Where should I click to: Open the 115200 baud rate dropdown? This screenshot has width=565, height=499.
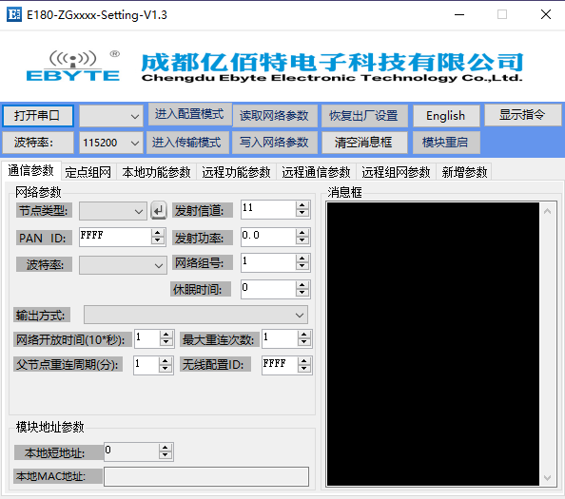tap(111, 143)
